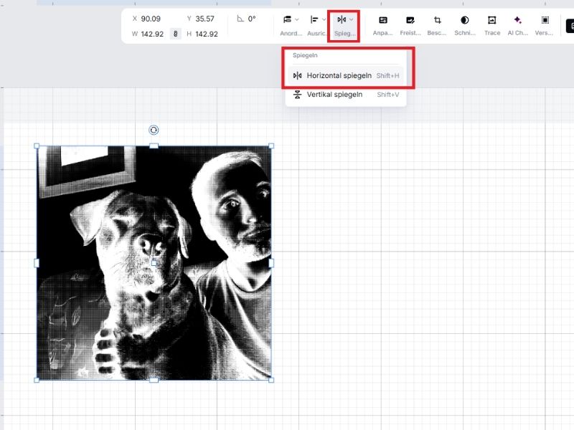Image resolution: width=574 pixels, height=430 pixels.
Task: Choose Horizontal spiegeln from menu
Action: click(346, 76)
